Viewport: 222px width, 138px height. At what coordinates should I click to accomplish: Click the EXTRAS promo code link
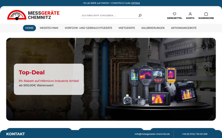(135, 3)
